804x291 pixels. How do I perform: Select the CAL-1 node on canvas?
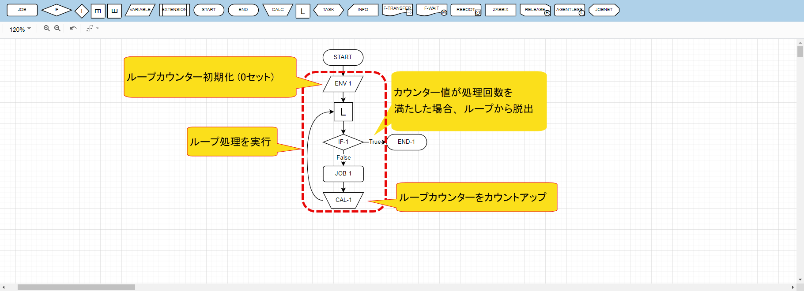[x=343, y=200]
